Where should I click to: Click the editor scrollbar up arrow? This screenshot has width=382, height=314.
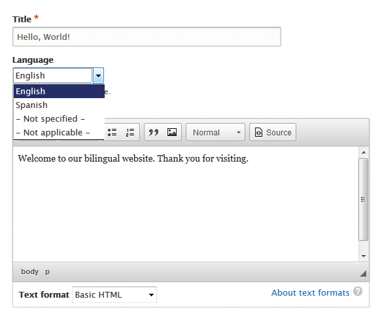[x=364, y=152]
